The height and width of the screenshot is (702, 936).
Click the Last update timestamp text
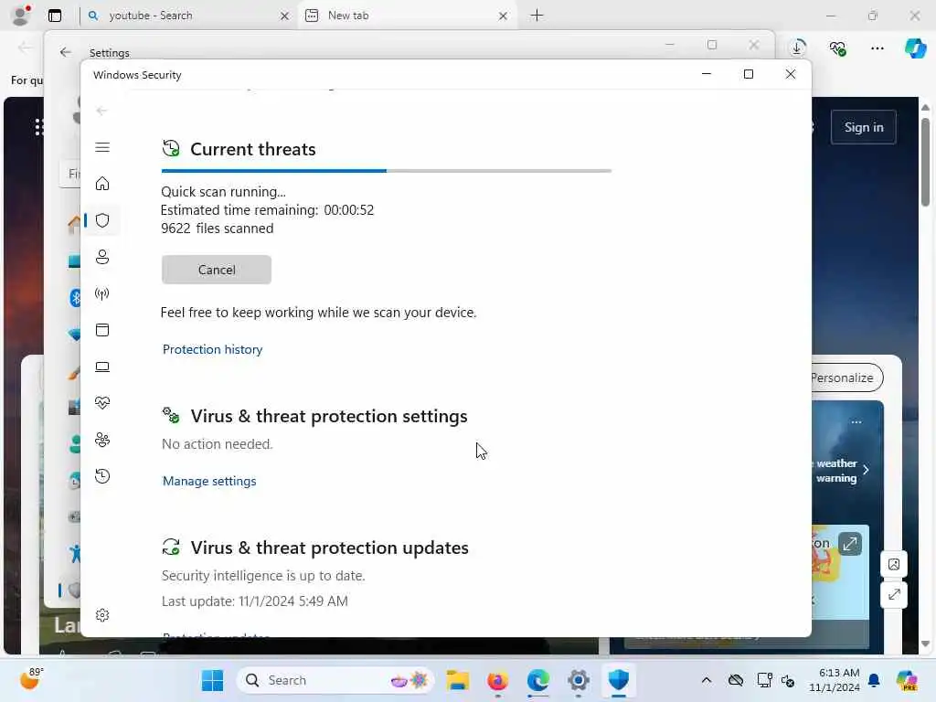click(255, 601)
